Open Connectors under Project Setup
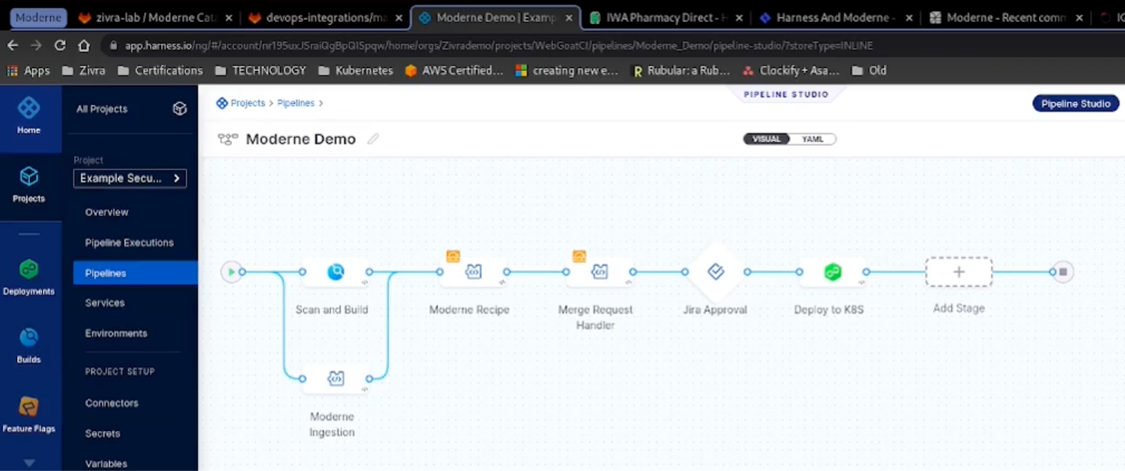1125x471 pixels. pos(112,403)
